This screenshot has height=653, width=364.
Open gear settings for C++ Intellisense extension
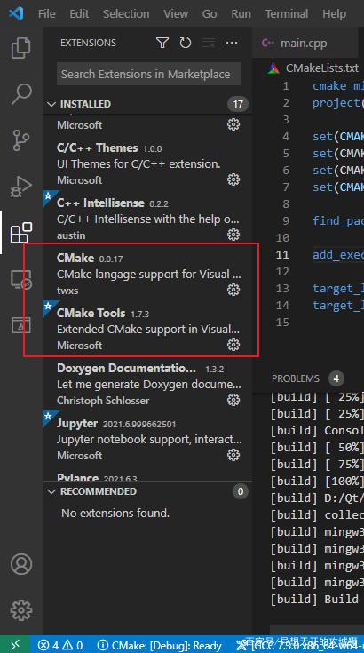(233, 235)
